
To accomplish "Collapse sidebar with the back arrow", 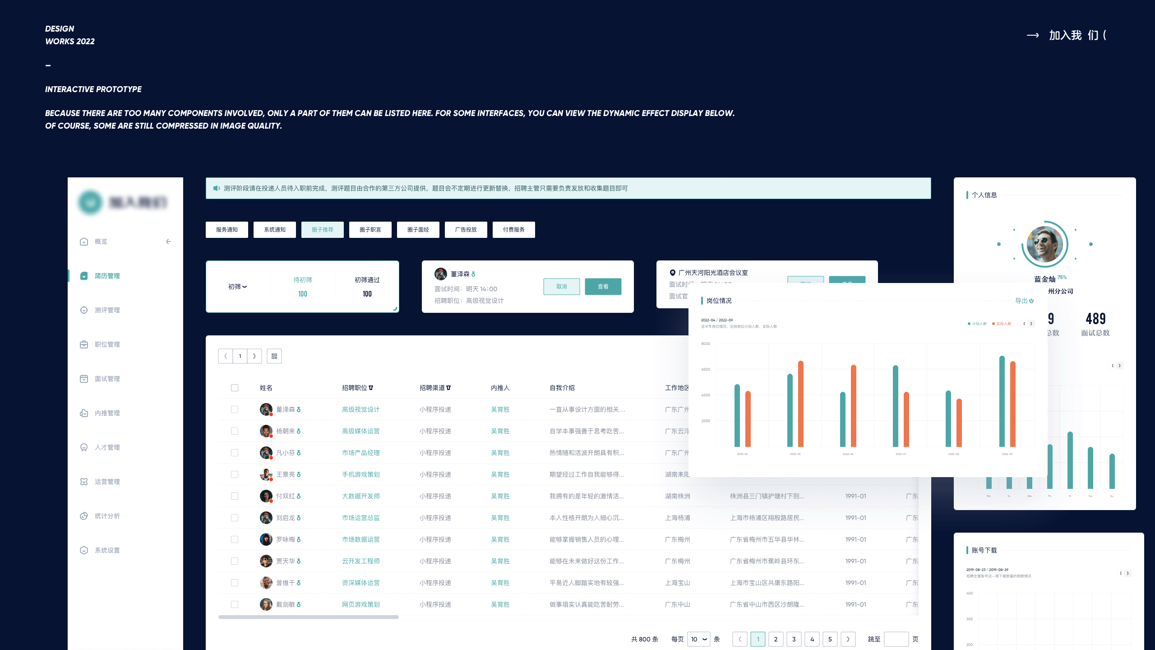I will point(168,241).
